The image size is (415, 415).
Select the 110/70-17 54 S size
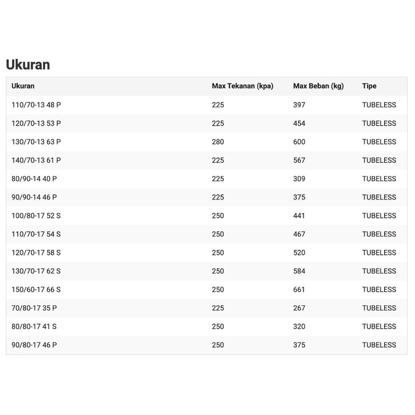tap(36, 234)
